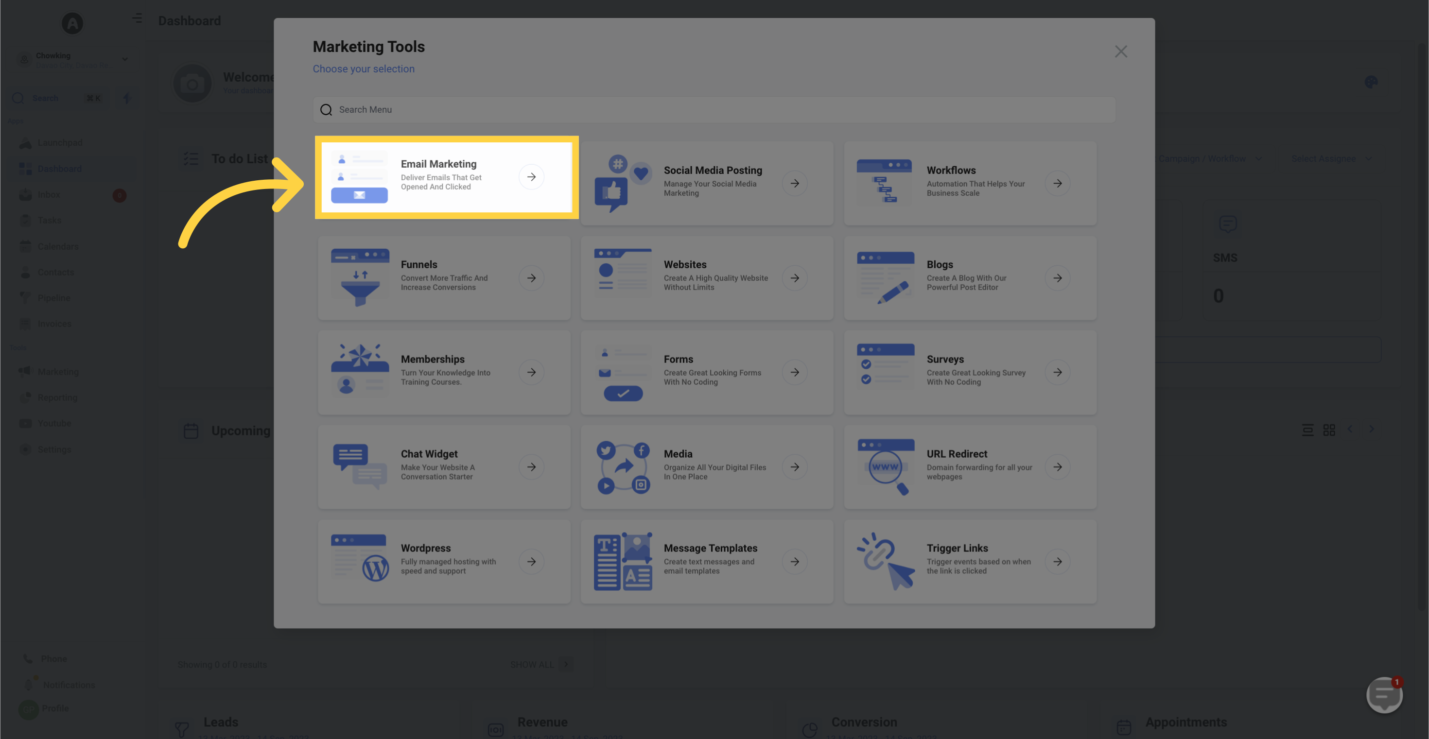1429x739 pixels.
Task: Toggle the sidebar collapse menu icon
Action: click(137, 18)
